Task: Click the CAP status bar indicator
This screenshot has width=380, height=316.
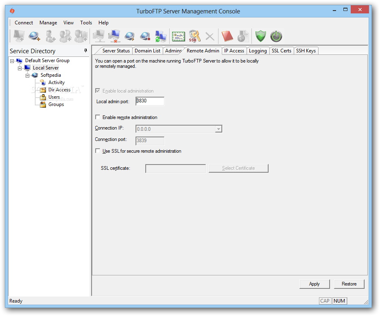Action: pos(325,301)
